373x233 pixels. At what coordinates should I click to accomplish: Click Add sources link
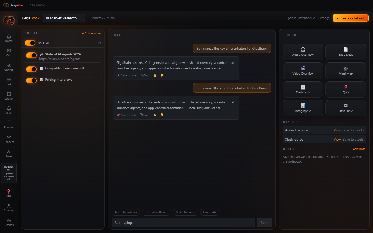tap(91, 33)
